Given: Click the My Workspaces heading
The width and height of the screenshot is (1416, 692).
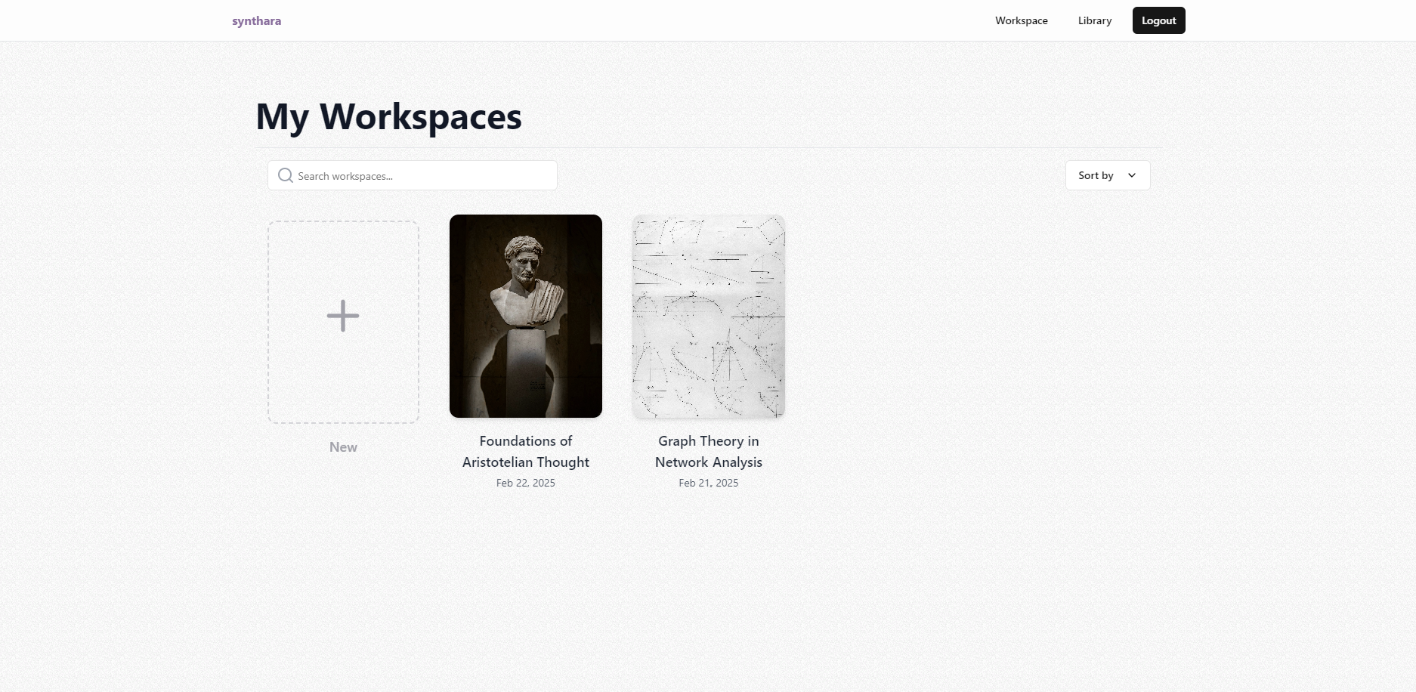Looking at the screenshot, I should tap(388, 117).
